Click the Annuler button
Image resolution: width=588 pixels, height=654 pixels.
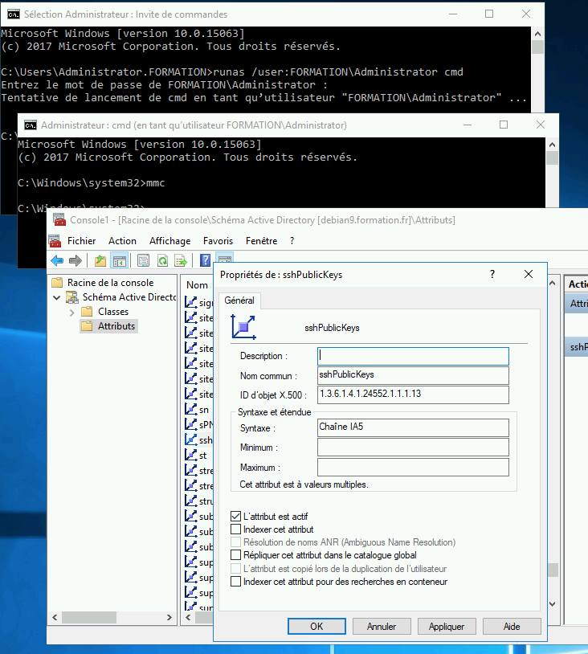[382, 626]
